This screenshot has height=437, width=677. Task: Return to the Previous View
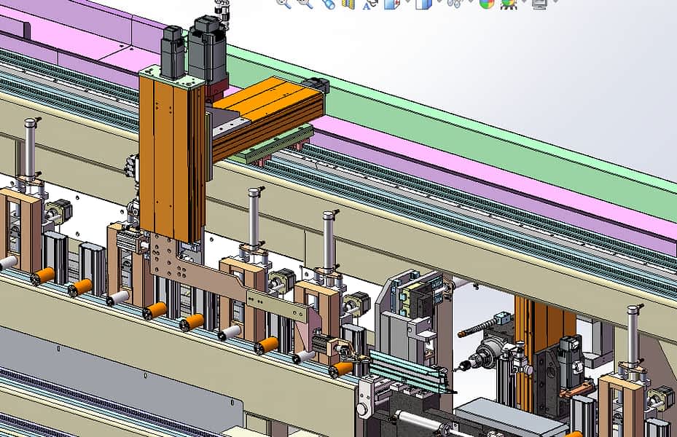[328, 3]
